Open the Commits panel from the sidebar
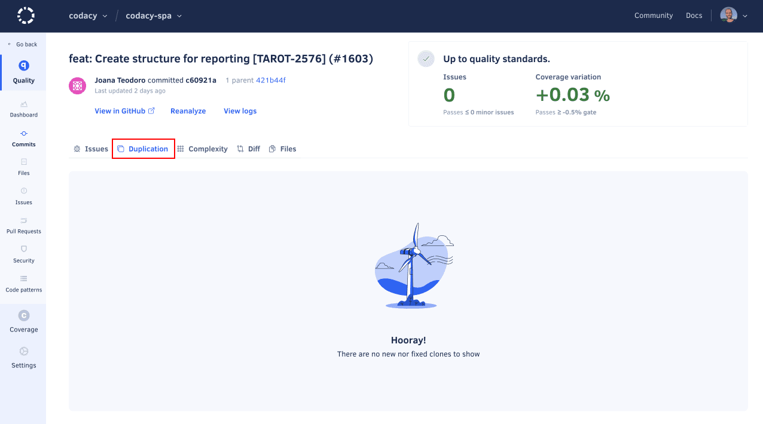 [x=23, y=138]
